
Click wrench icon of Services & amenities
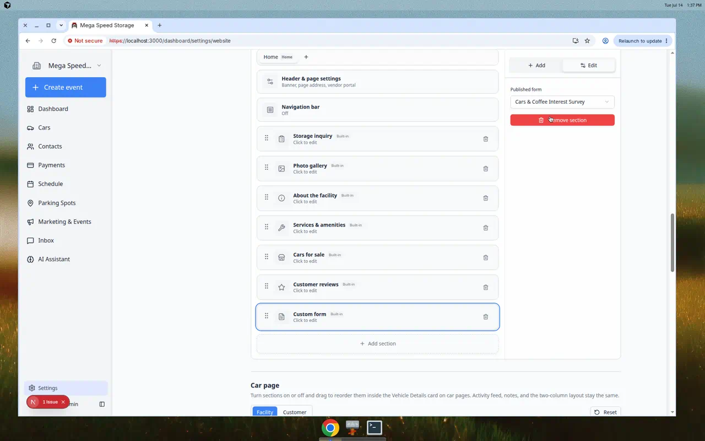coord(281,228)
